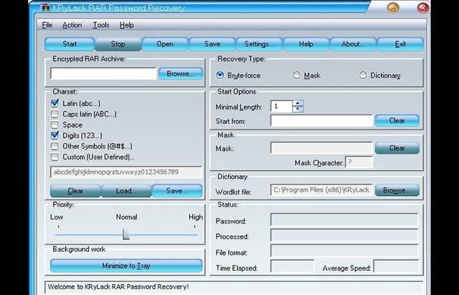Click the Stop toolbar button

pyautogui.click(x=118, y=44)
